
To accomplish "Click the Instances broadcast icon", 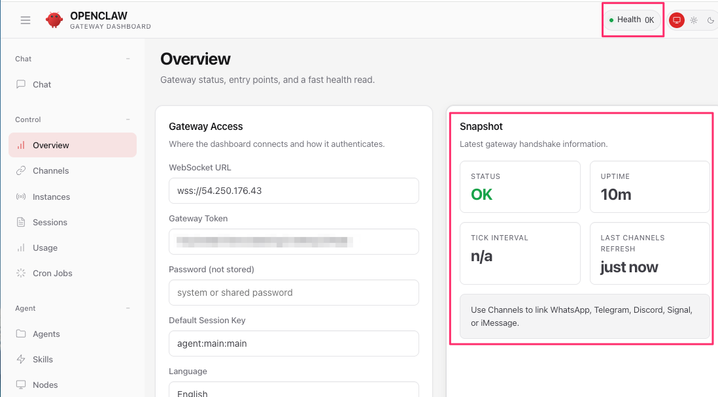I will tap(21, 197).
